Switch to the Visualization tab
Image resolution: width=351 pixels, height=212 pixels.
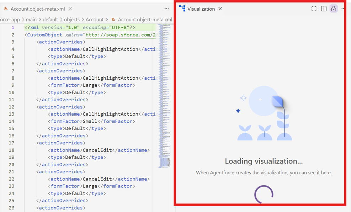(x=201, y=9)
